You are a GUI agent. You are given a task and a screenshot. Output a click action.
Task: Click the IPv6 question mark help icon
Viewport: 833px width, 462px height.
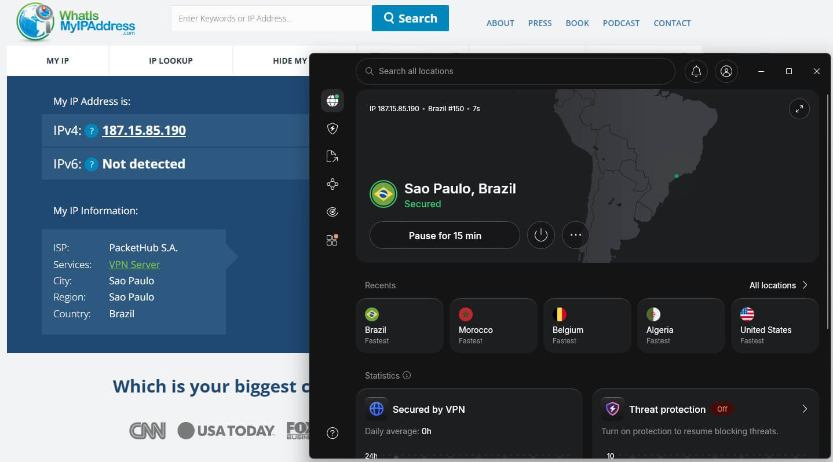tap(91, 164)
